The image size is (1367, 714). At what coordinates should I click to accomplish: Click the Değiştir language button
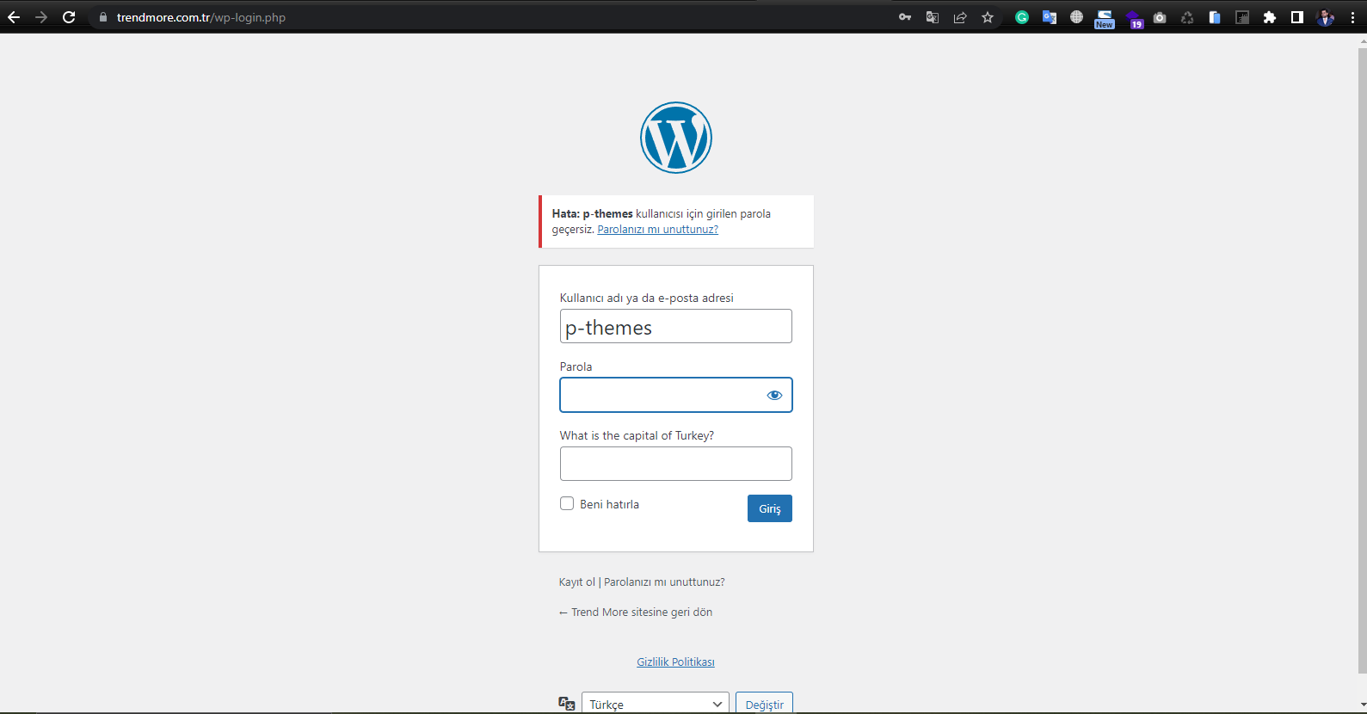[764, 703]
